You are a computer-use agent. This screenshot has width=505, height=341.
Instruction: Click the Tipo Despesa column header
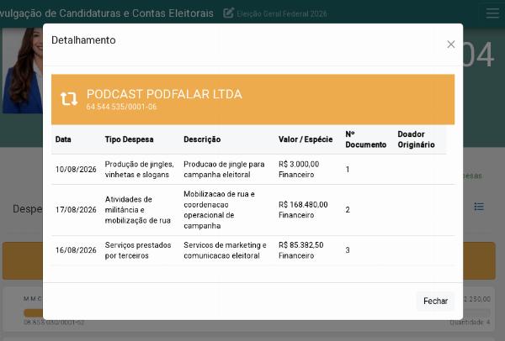(129, 139)
